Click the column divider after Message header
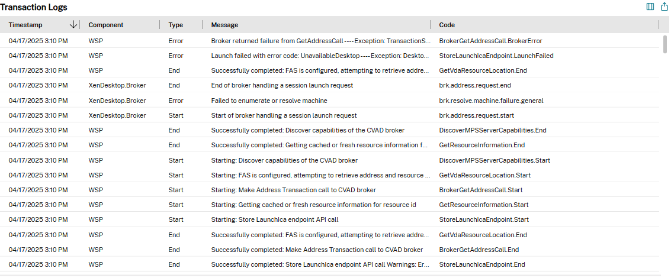The width and height of the screenshot is (671, 278). 431,25
